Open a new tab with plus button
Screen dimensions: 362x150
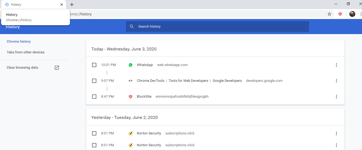tap(72, 5)
